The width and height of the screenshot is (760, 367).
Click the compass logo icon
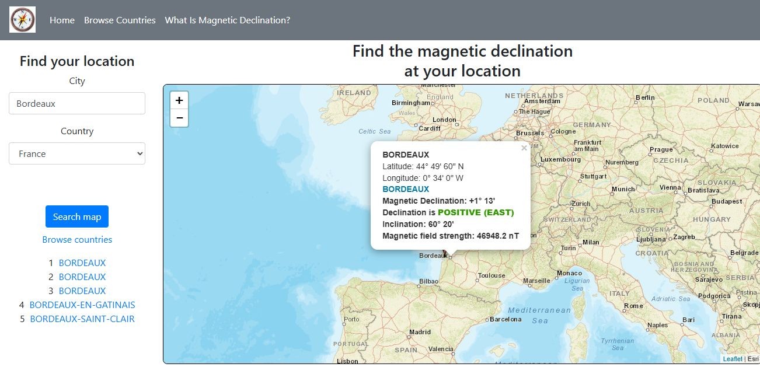(22, 20)
